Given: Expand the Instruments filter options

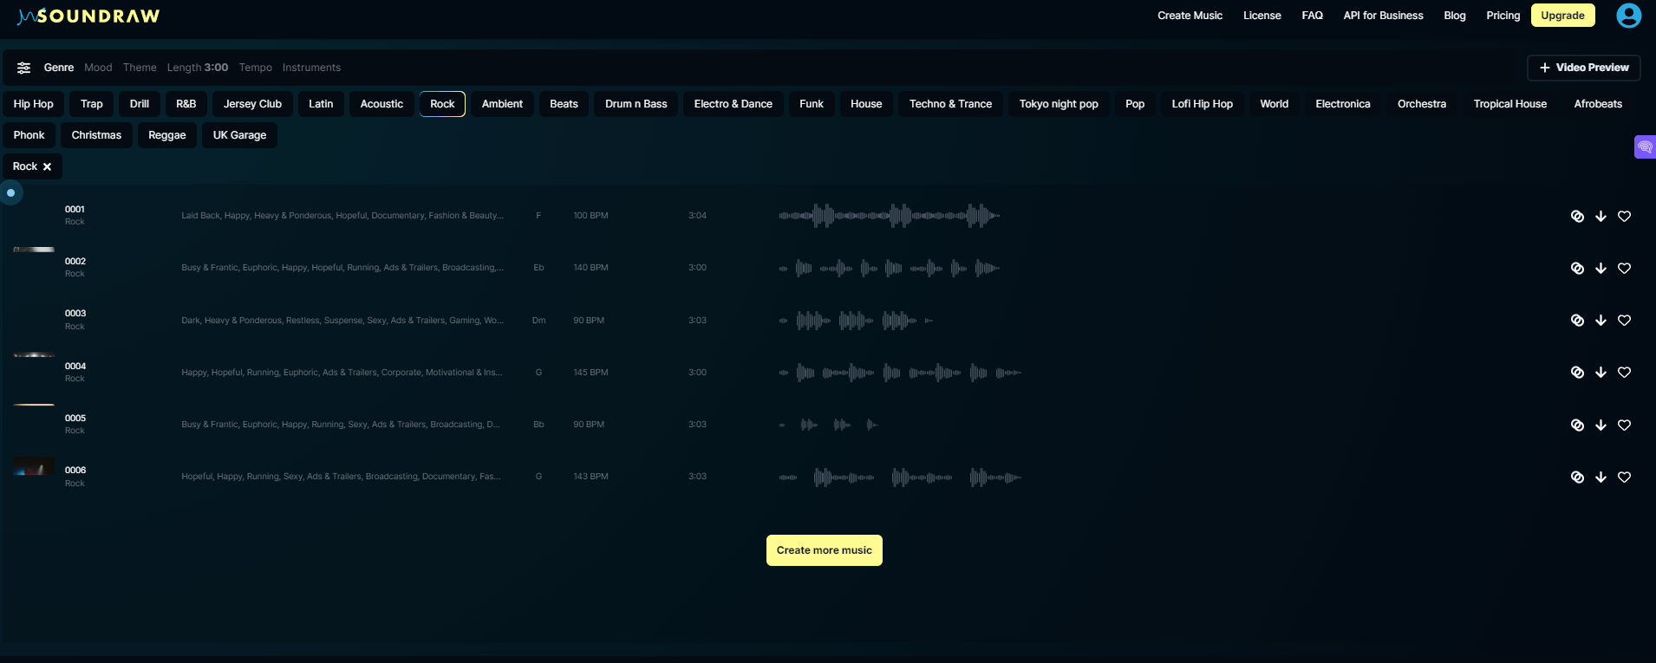Looking at the screenshot, I should coord(311,68).
